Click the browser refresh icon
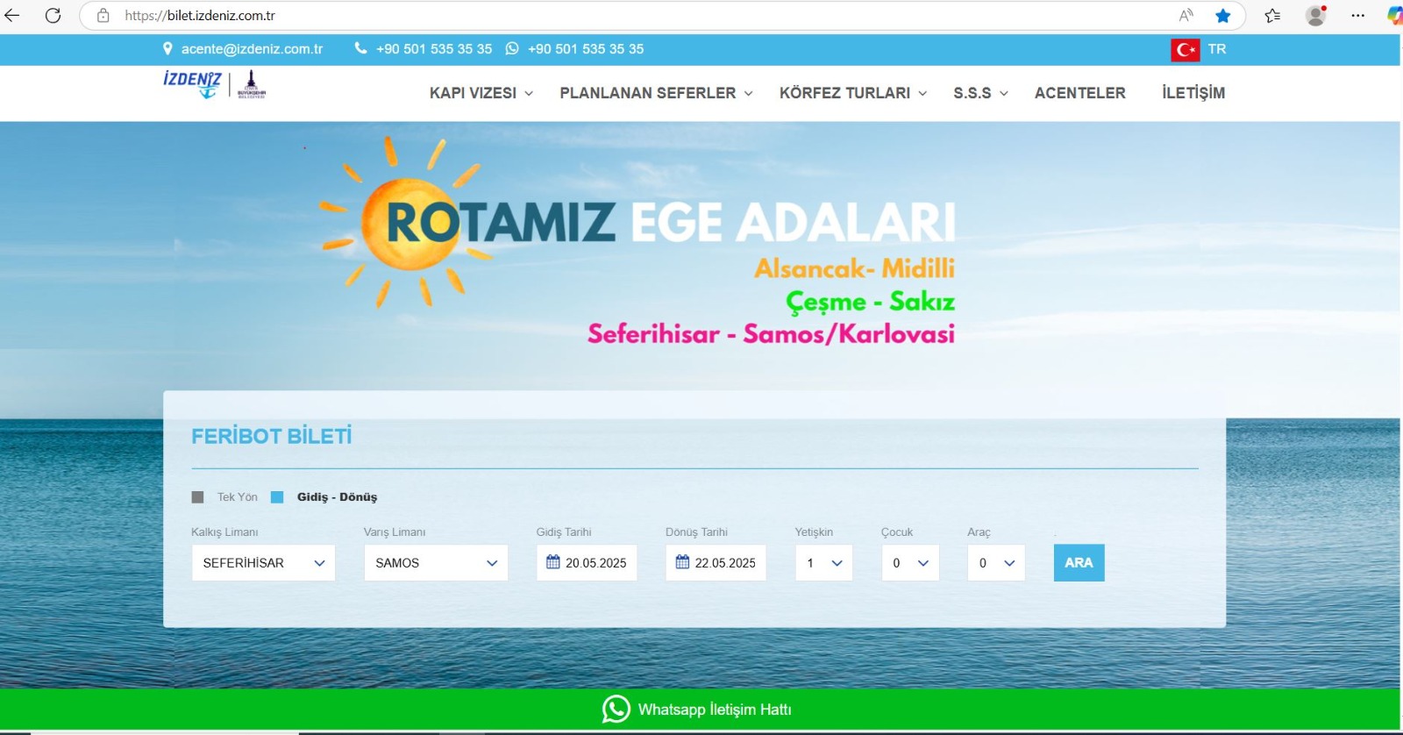 tap(53, 16)
